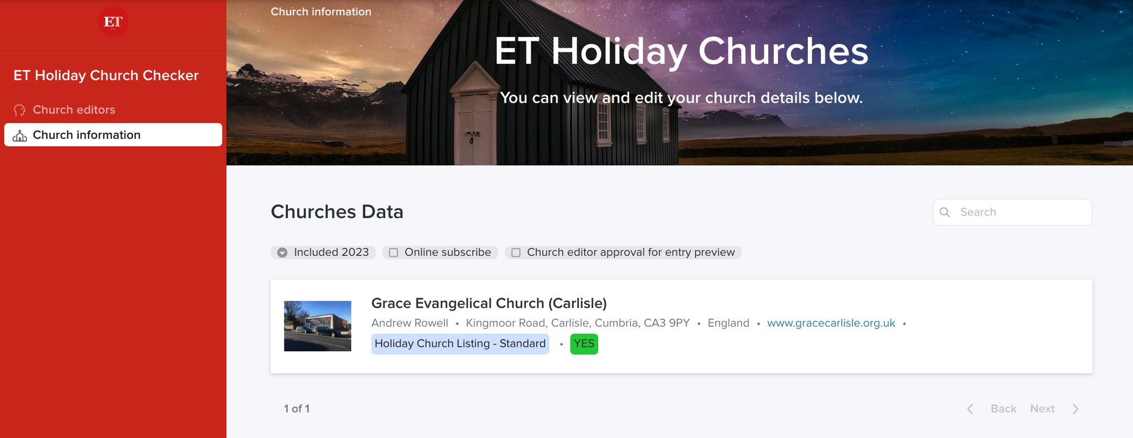
Task: Click the left chevron arrow beside Back
Action: click(x=970, y=409)
